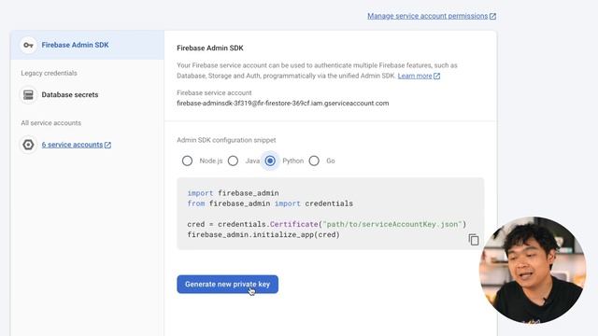This screenshot has width=598, height=336.
Task: Click the presenter webcam circle overlay
Action: 533,270
